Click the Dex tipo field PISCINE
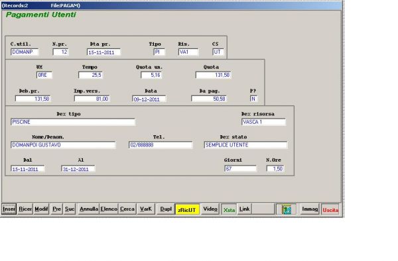Image resolution: width=398 pixels, height=261 pixels. 73,122
